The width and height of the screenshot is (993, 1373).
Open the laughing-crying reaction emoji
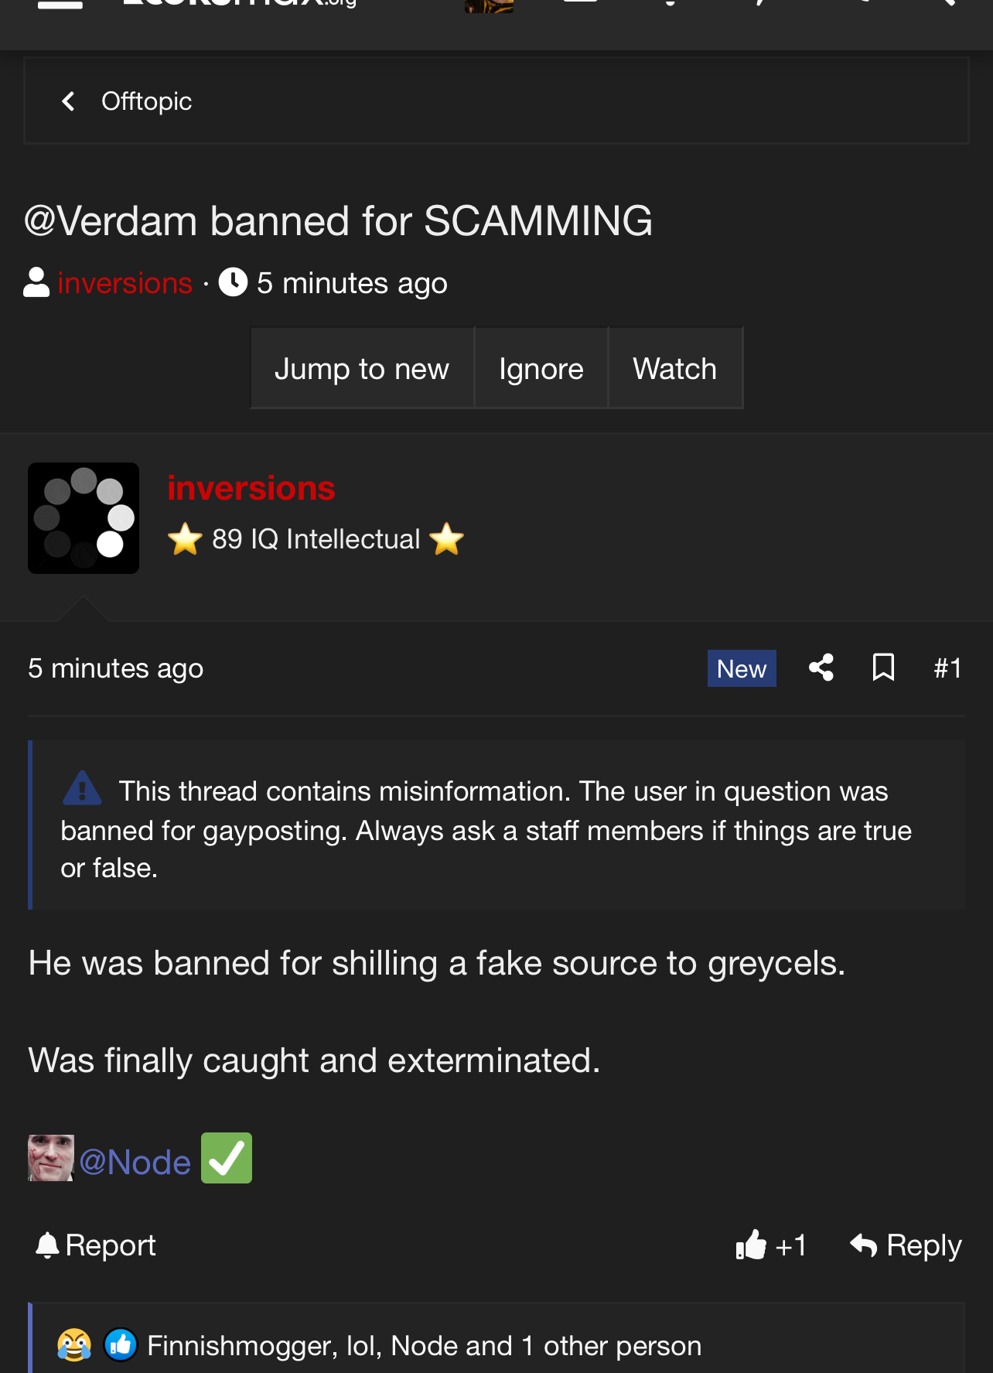(x=74, y=1345)
